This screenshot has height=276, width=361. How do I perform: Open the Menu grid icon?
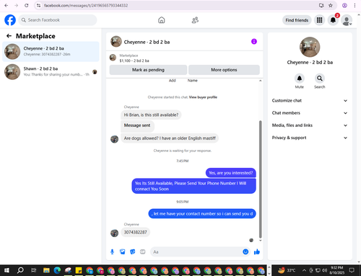point(319,20)
